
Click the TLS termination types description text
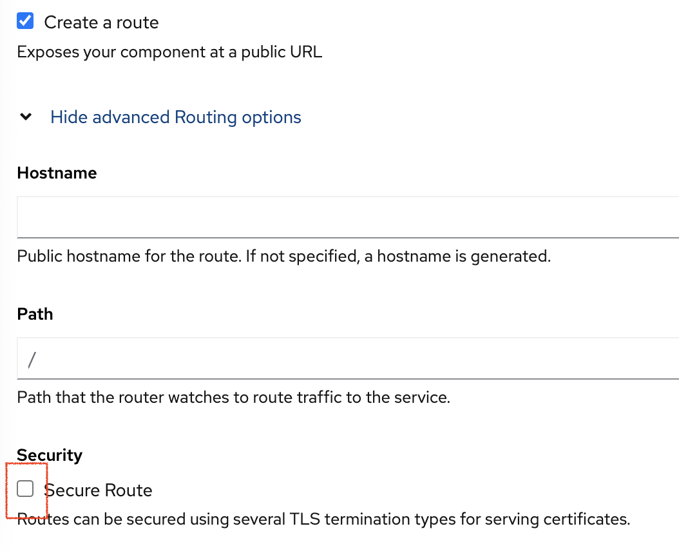click(x=323, y=519)
